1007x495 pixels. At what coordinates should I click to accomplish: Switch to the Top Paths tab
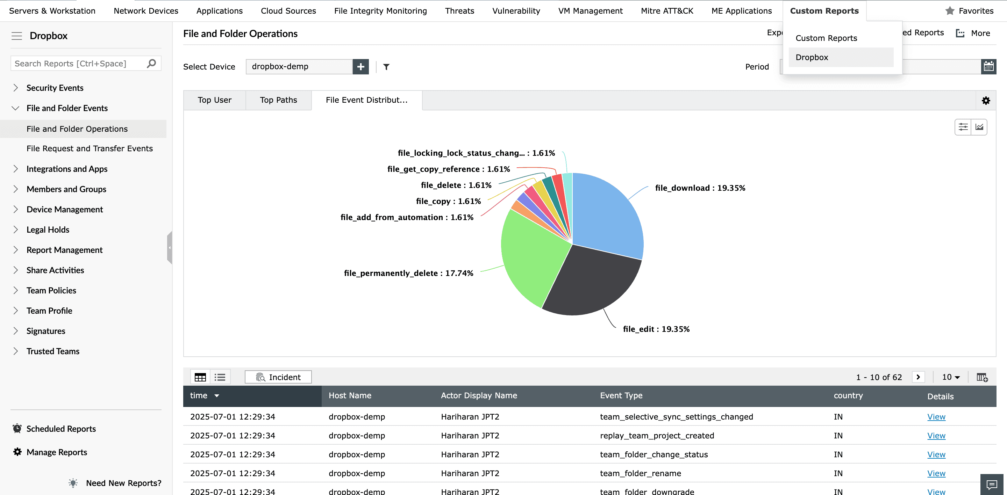278,100
